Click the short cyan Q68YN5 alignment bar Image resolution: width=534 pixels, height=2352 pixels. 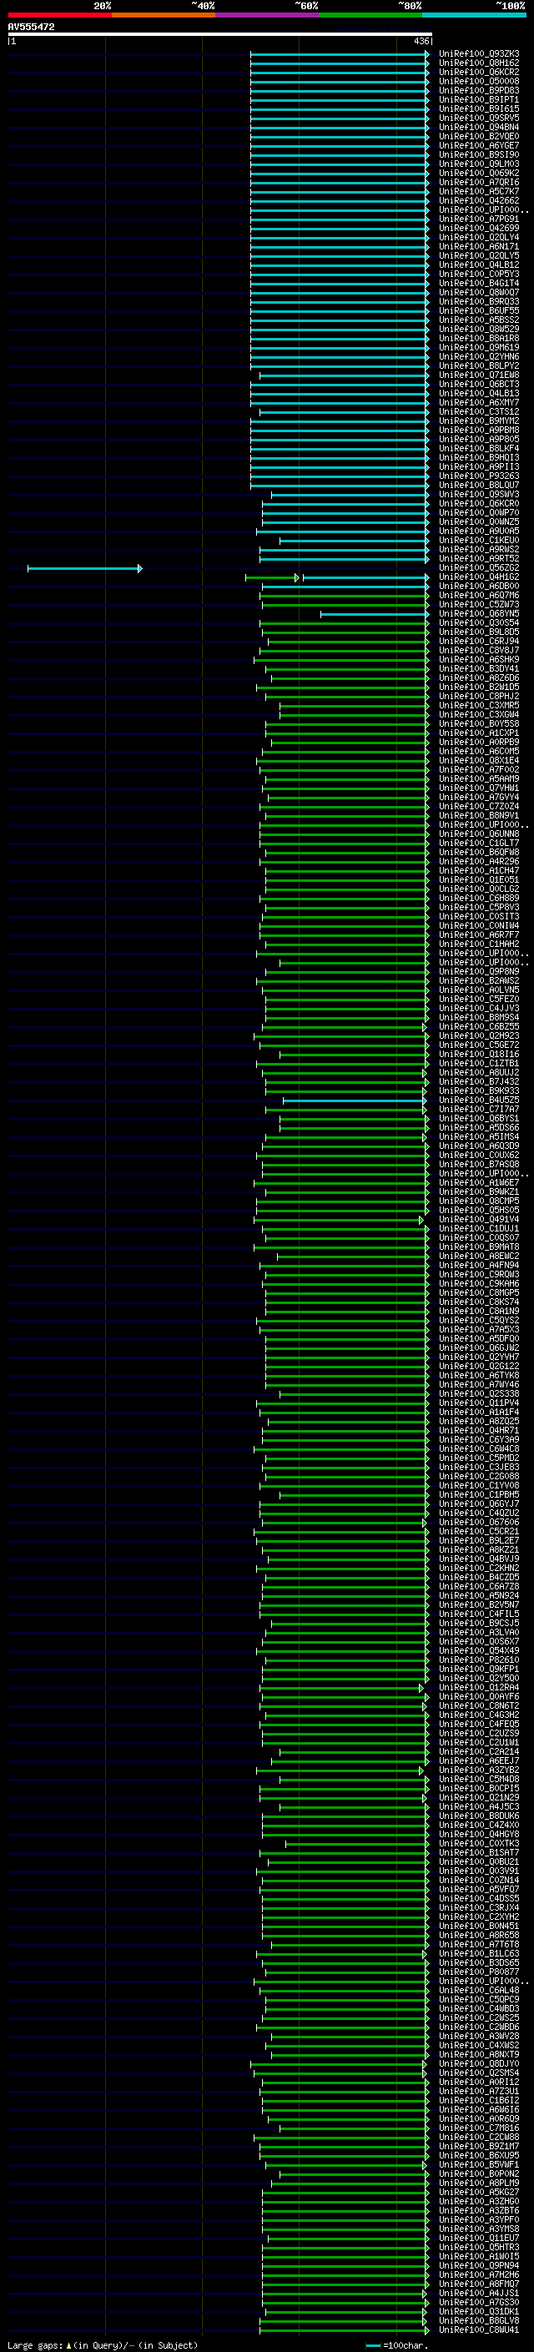(375, 614)
